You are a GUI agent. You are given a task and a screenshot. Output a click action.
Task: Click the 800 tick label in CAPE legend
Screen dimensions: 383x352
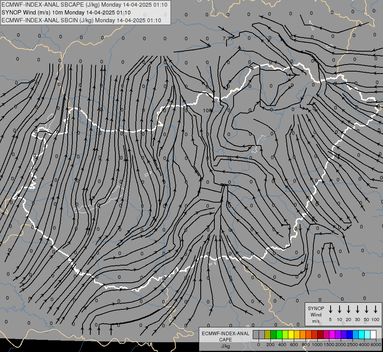tap(306, 345)
